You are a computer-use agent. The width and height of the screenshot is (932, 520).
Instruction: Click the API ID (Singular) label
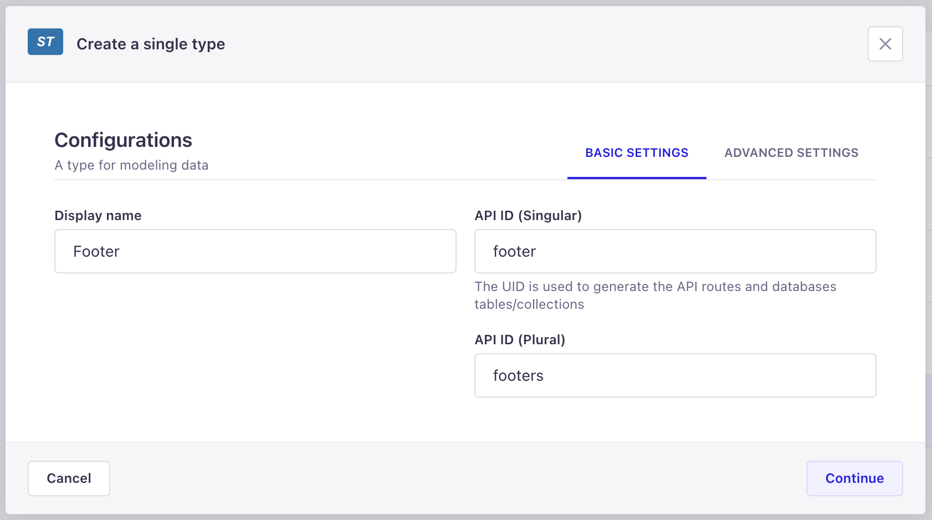click(x=528, y=216)
